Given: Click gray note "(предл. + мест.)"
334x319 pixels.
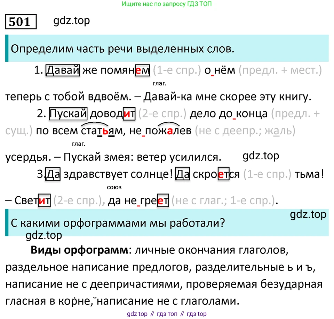Looking at the screenshot, I should pyautogui.click(x=280, y=71).
